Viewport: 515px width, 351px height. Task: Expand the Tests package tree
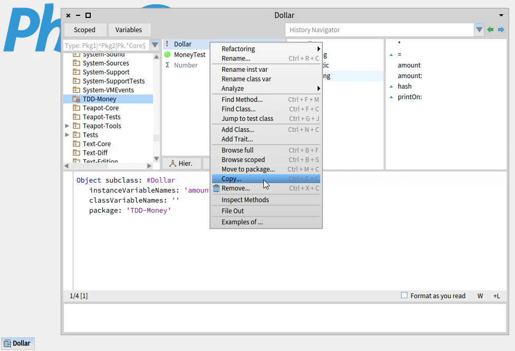[67, 135]
